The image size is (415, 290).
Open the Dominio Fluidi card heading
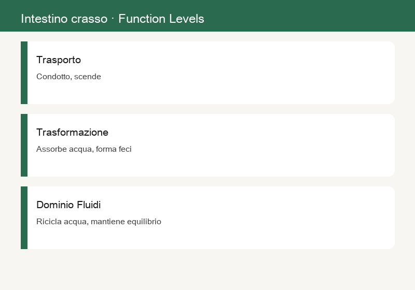[68, 205]
